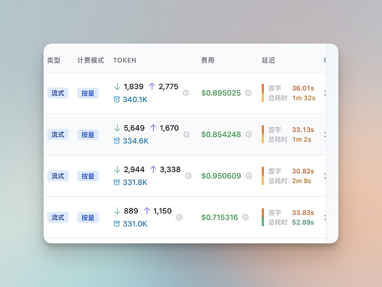Click info icon beside $0.895025

point(248,93)
